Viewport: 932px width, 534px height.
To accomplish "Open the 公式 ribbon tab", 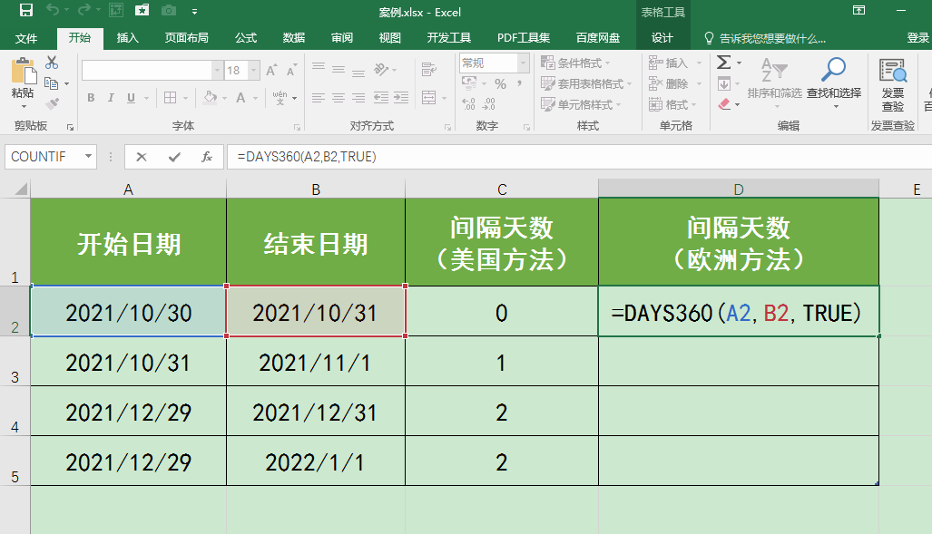I will click(244, 38).
